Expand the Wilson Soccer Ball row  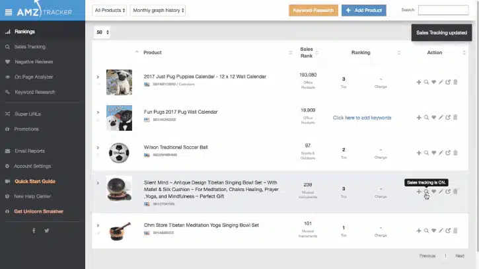[x=98, y=147]
